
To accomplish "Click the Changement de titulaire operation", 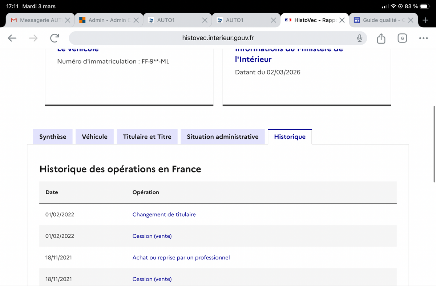I will [x=164, y=214].
